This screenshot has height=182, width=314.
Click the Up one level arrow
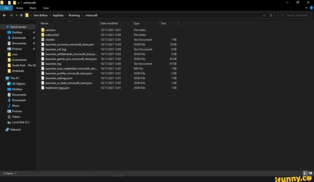[x=21, y=15]
